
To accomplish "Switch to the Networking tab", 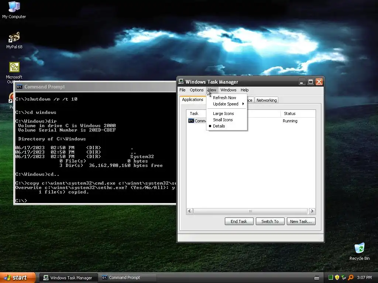I will [267, 100].
